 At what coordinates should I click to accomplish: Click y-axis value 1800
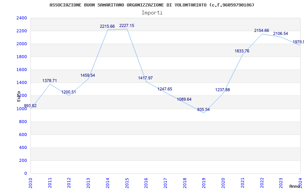tap(22, 57)
